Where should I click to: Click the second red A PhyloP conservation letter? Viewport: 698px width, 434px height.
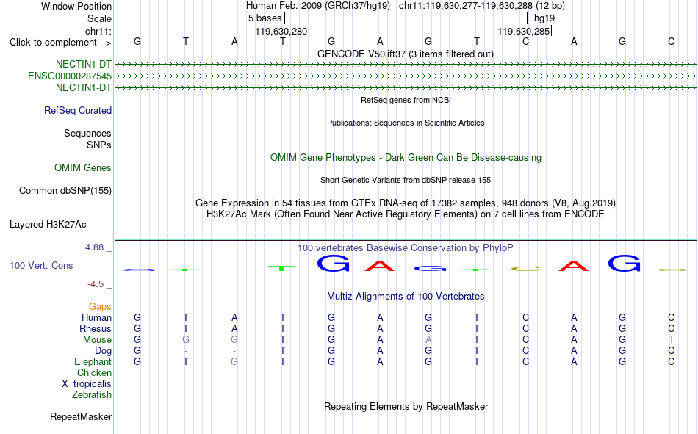(574, 266)
